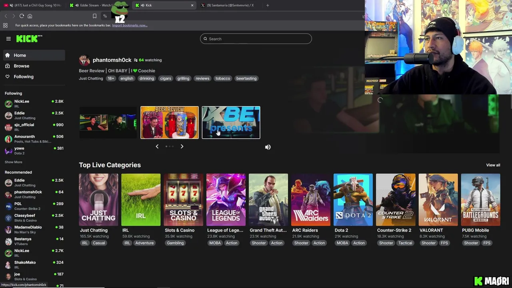Open phantomsh0ck channel avatar
The width and height of the screenshot is (512, 288).
(84, 60)
